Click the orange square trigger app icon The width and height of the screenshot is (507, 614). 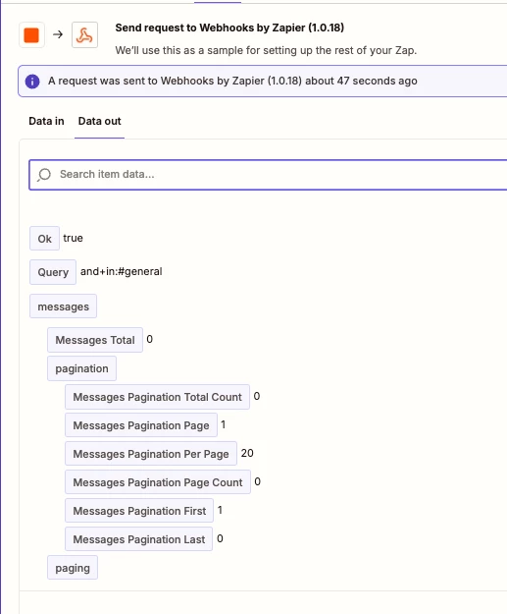pyautogui.click(x=31, y=35)
